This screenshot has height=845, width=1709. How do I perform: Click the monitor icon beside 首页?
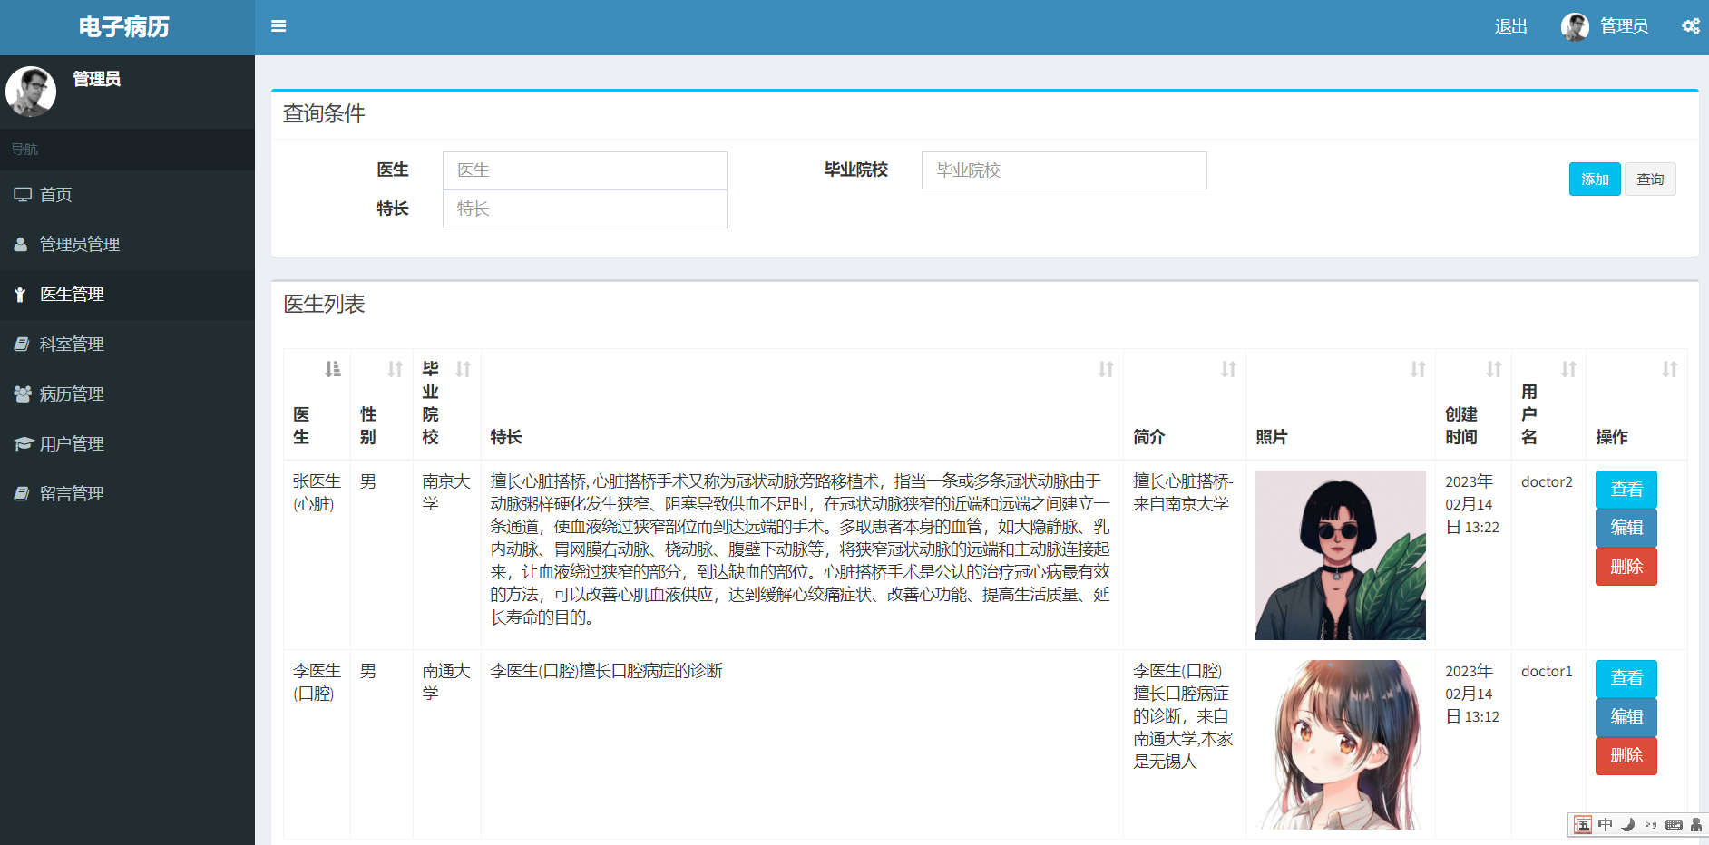[x=23, y=195]
